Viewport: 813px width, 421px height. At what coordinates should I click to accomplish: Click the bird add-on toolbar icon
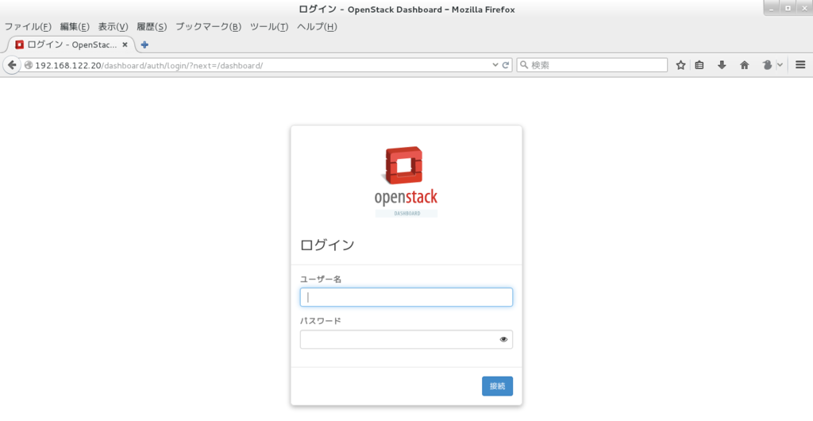pos(768,65)
